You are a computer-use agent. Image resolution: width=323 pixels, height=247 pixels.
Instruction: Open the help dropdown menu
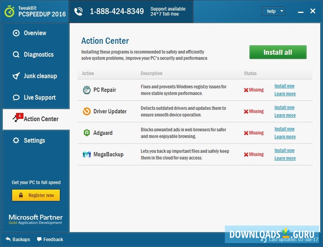point(274,11)
